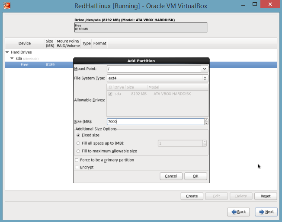Click the Mount Point text field

tap(154, 69)
